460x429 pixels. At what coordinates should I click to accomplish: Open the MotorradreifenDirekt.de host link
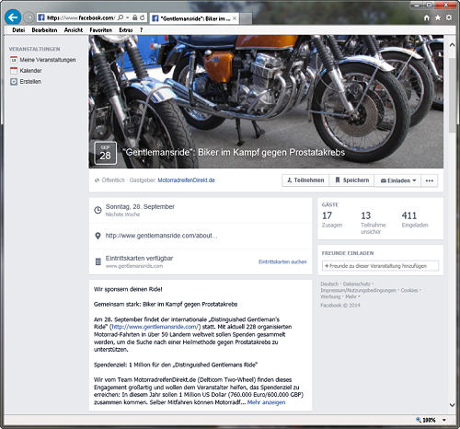[186, 180]
